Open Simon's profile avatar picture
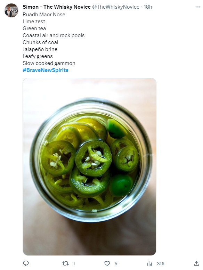Image resolution: width=203 pixels, height=270 pixels. point(11,10)
